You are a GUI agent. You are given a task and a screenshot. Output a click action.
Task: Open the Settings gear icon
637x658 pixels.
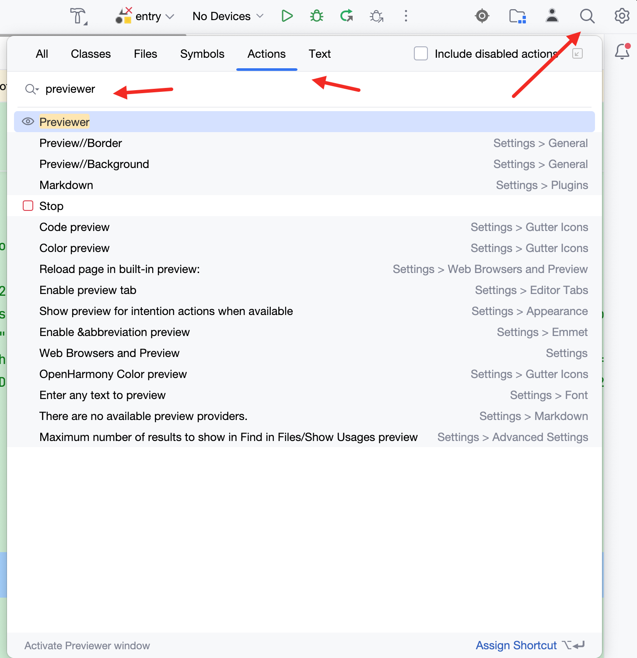tap(622, 16)
